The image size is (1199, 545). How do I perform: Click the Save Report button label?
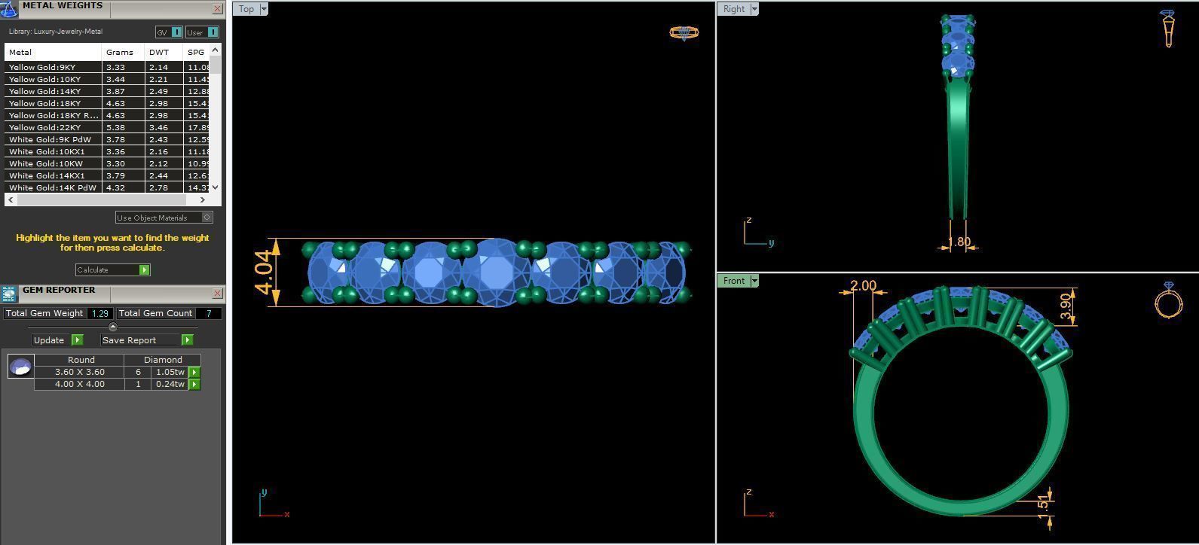[129, 340]
